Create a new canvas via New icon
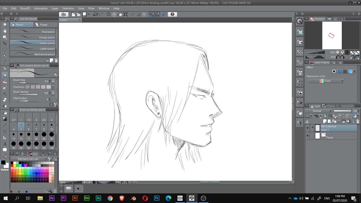The width and height of the screenshot is (361, 203). (x=73, y=14)
